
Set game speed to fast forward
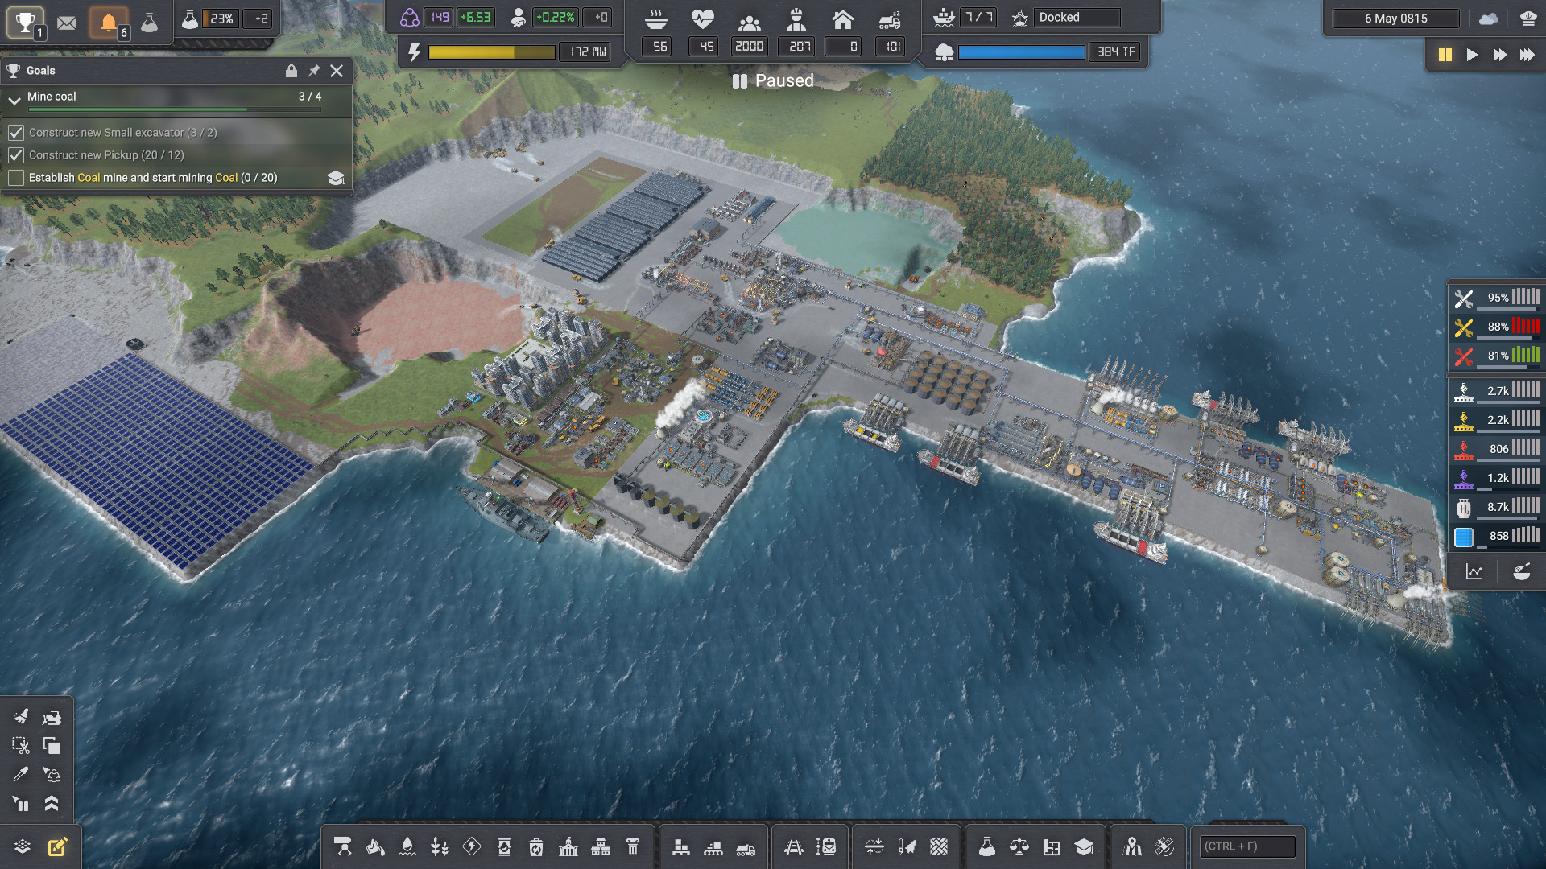[x=1499, y=55]
